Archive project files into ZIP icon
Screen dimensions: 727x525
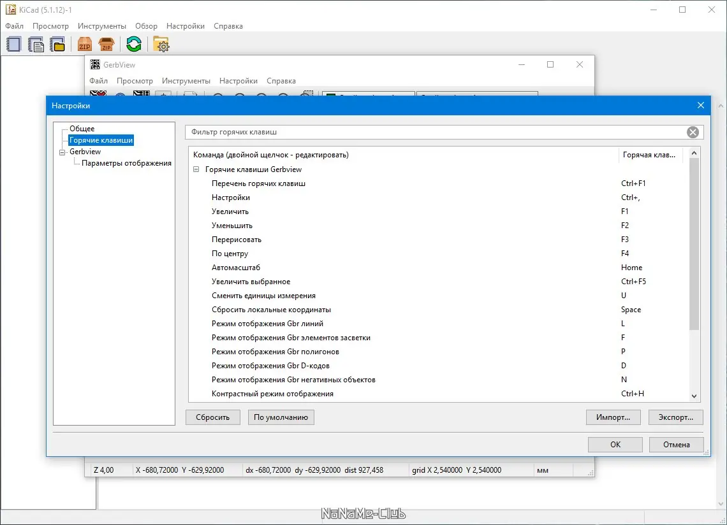tap(85, 45)
